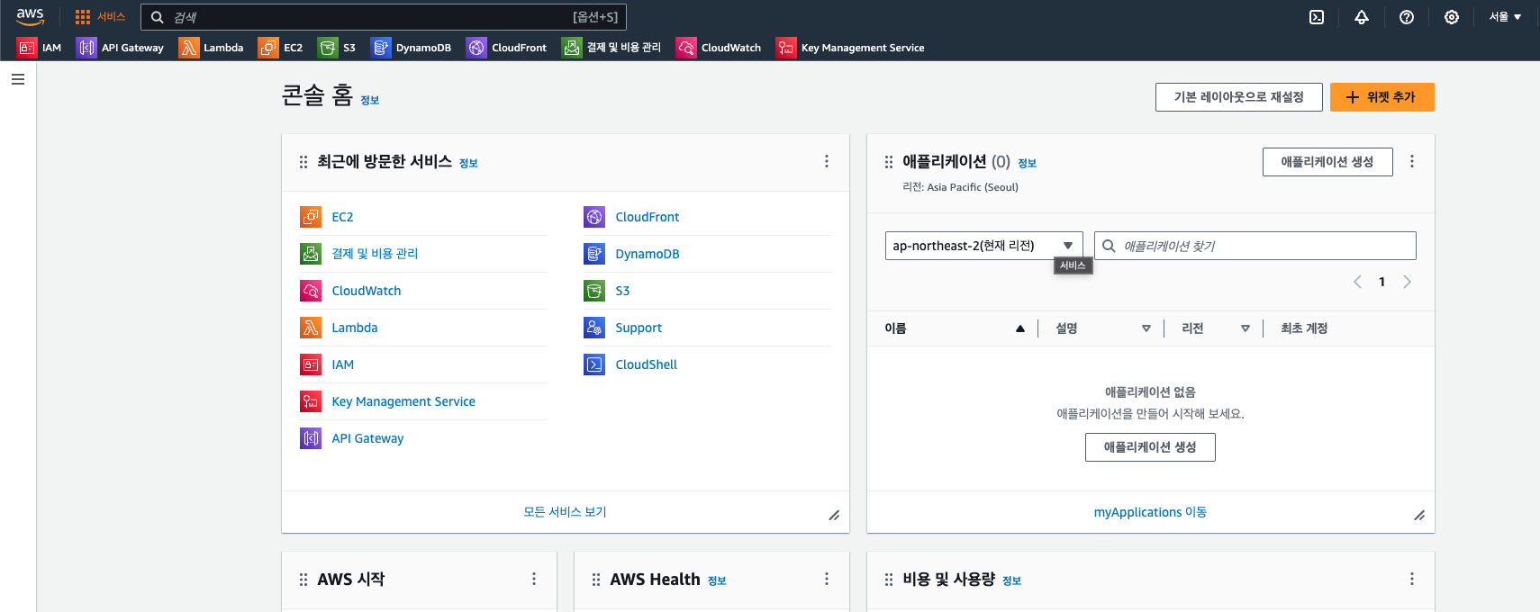Grab the drag handle of AWS Health widget
Image resolution: width=1540 pixels, height=612 pixels.
(596, 580)
